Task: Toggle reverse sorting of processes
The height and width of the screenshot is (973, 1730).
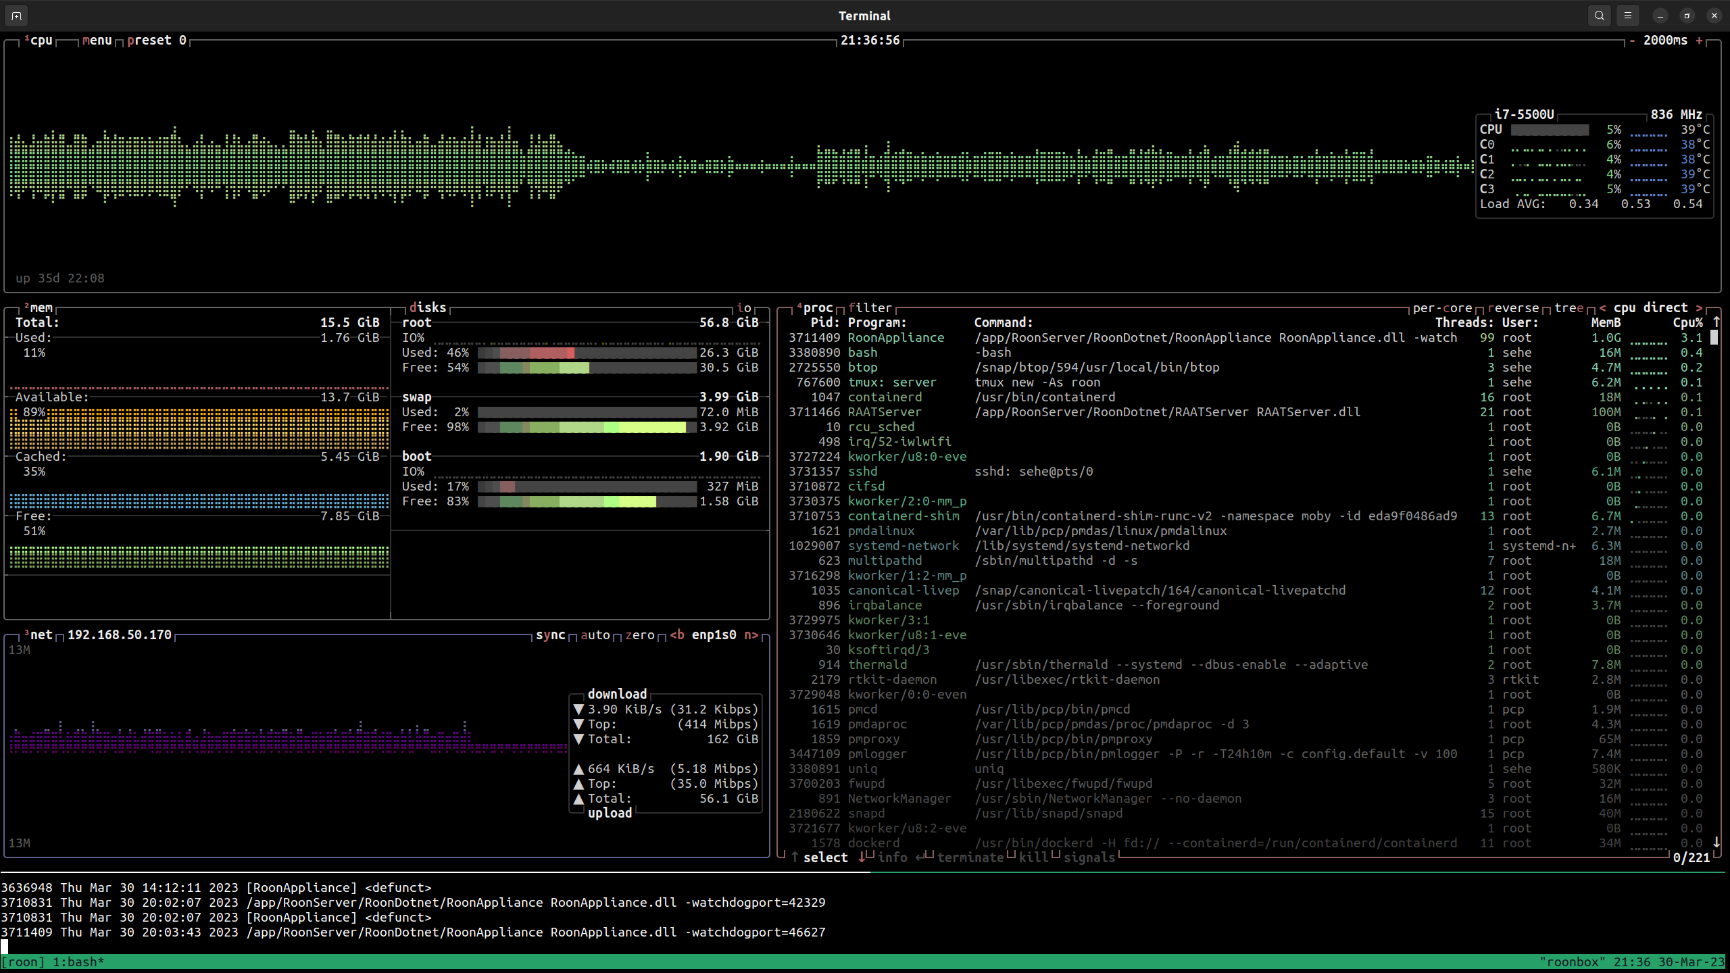Action: tap(1513, 308)
